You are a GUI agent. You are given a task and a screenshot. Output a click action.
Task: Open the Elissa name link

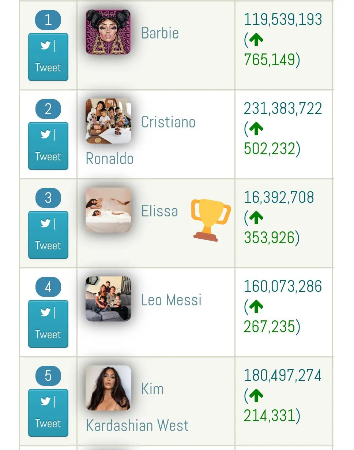click(159, 211)
